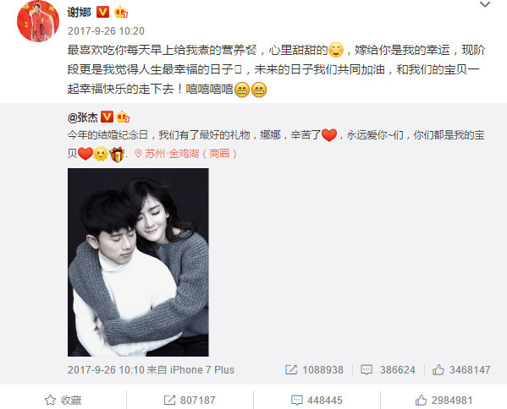Open the @张杰 profile link
Screen dimensions: 507x409
(82, 117)
